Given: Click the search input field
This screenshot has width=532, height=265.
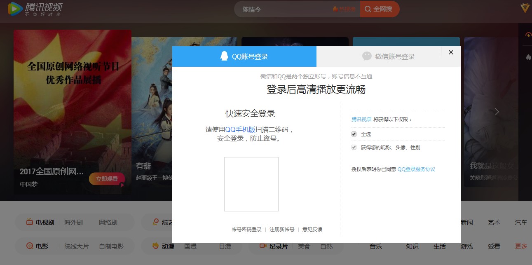Looking at the screenshot, I should click(284, 9).
